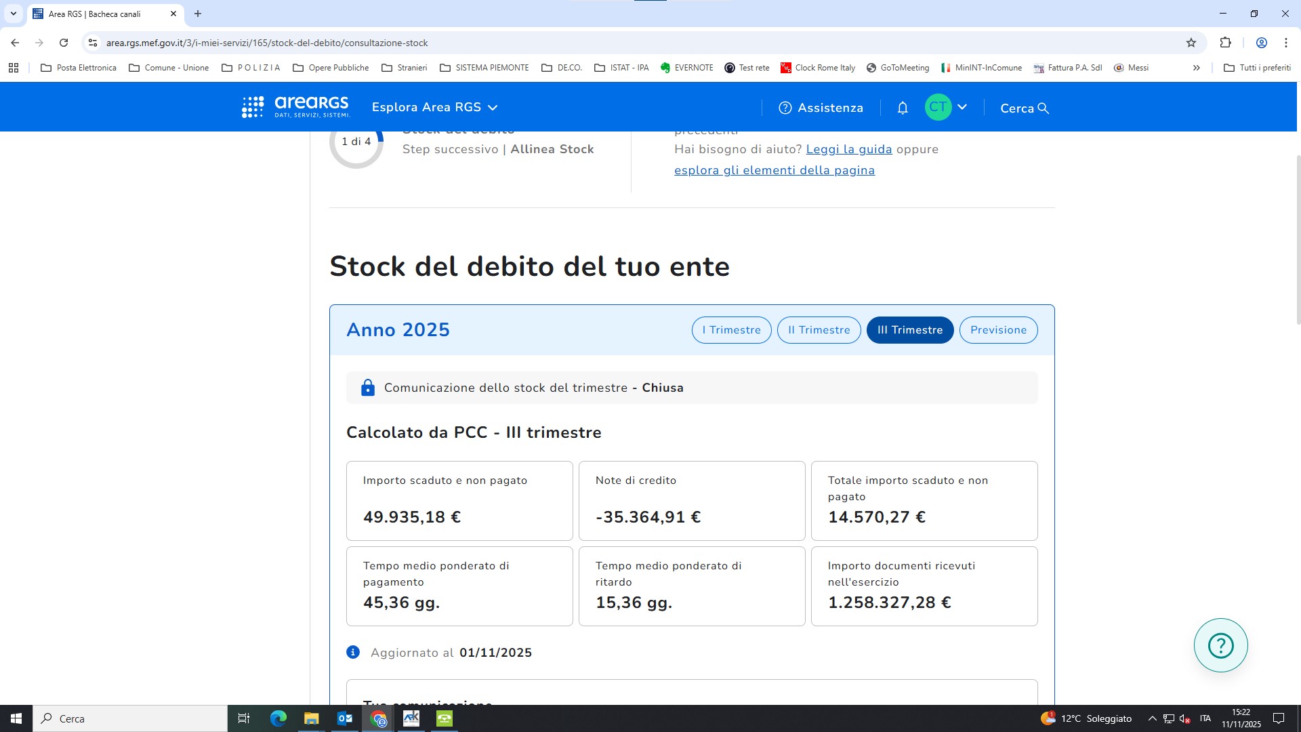Click esplora gli elementi della pagina link
1301x732 pixels.
pyautogui.click(x=774, y=170)
